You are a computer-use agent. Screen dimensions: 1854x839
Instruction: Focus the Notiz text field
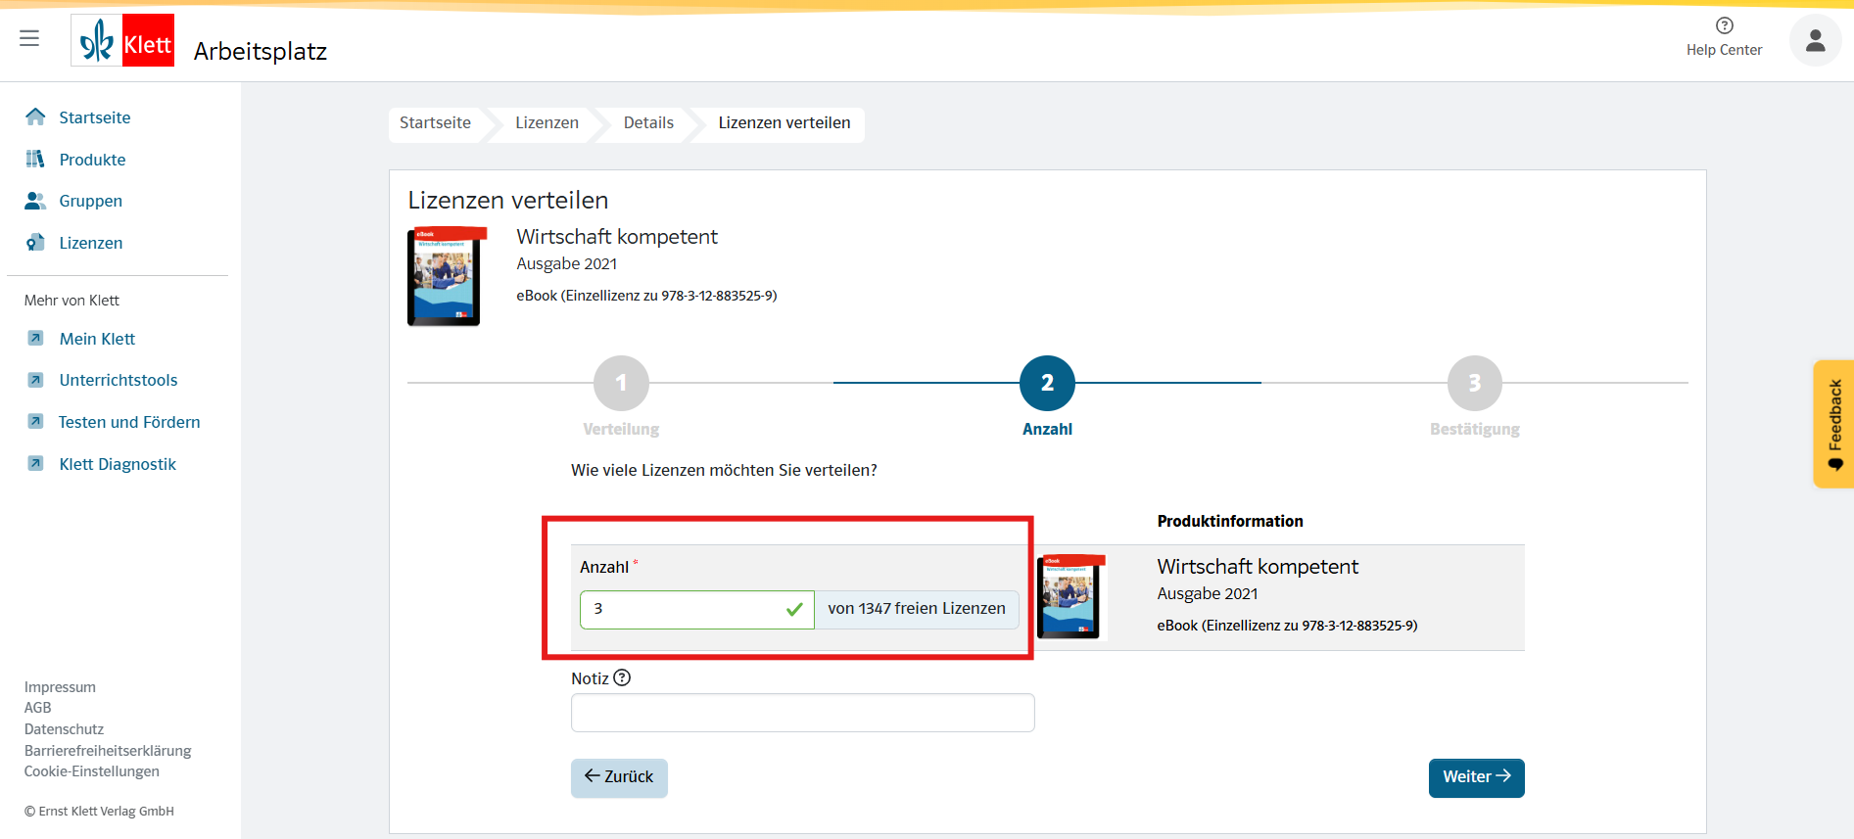tap(802, 713)
